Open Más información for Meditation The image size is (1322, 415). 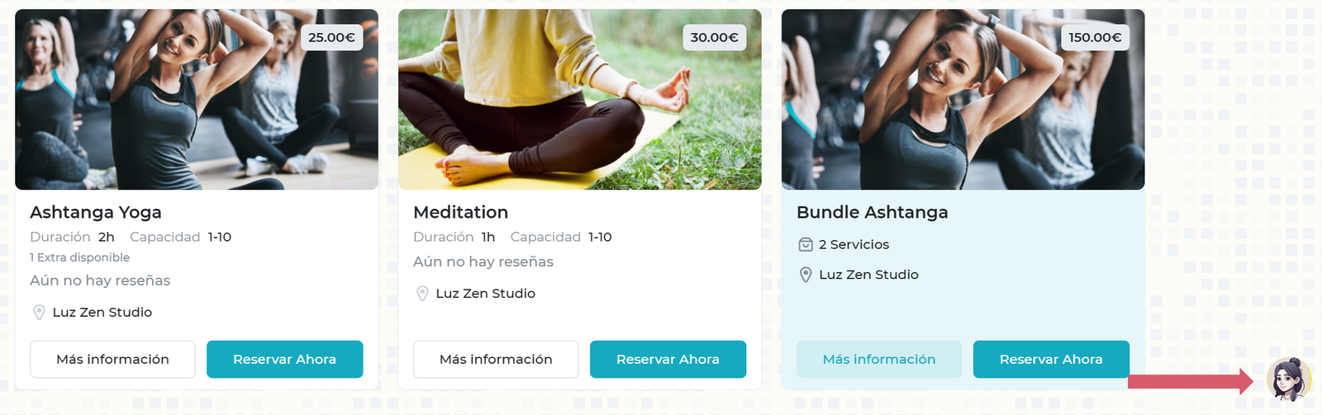point(496,359)
